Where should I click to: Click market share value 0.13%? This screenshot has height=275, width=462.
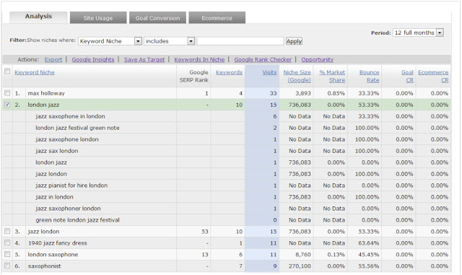336,255
